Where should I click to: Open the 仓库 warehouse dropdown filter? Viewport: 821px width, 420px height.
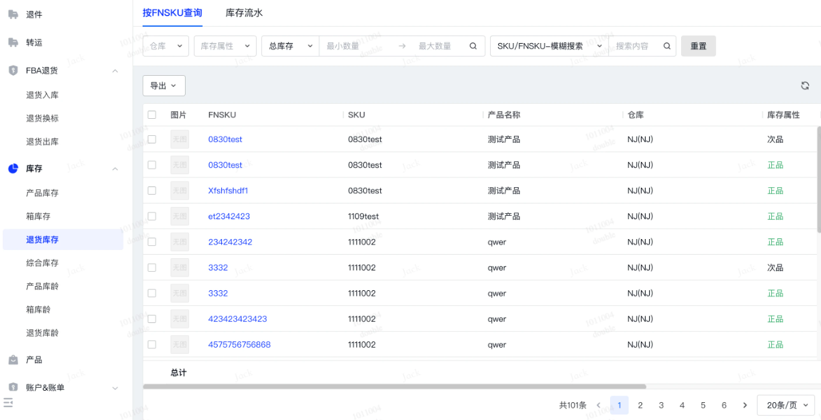point(166,46)
